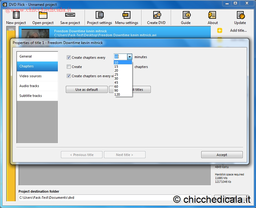Screen dimensions: 256x208
Task: Enable the 'Create' number of chapters checkbox
Action: coord(69,67)
